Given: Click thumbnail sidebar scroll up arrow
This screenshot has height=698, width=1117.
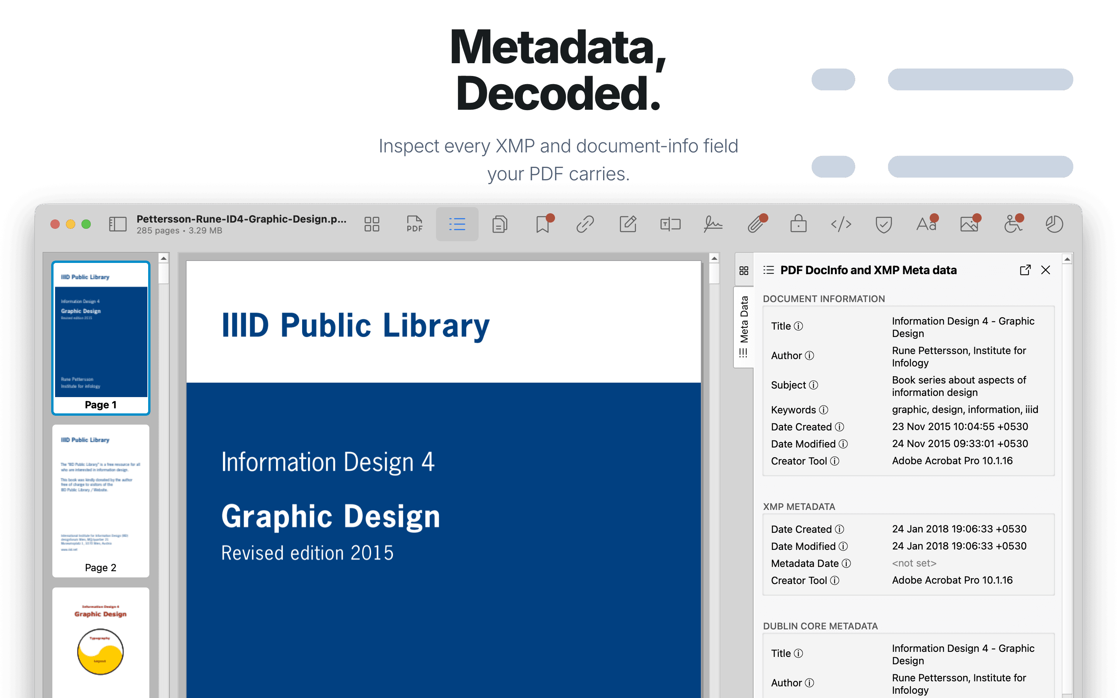Looking at the screenshot, I should pos(163,259).
